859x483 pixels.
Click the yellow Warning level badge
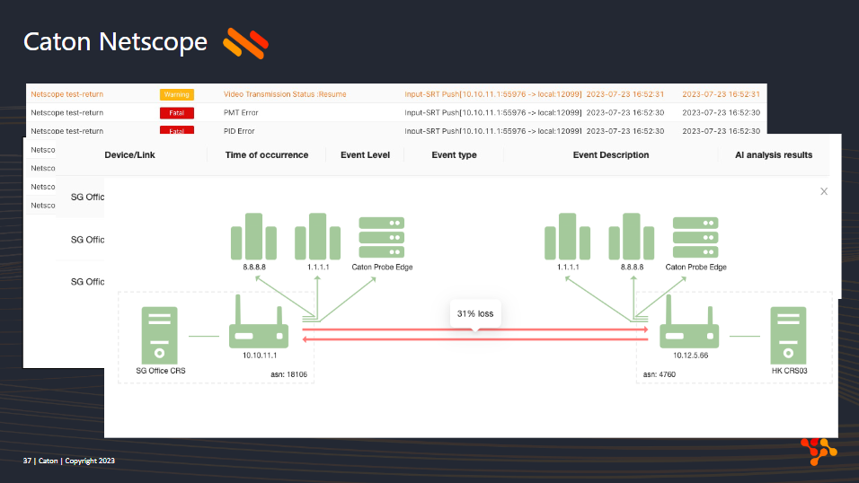pos(176,95)
